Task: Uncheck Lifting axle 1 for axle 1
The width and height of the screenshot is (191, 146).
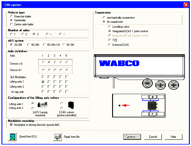Action: tap(43, 82)
